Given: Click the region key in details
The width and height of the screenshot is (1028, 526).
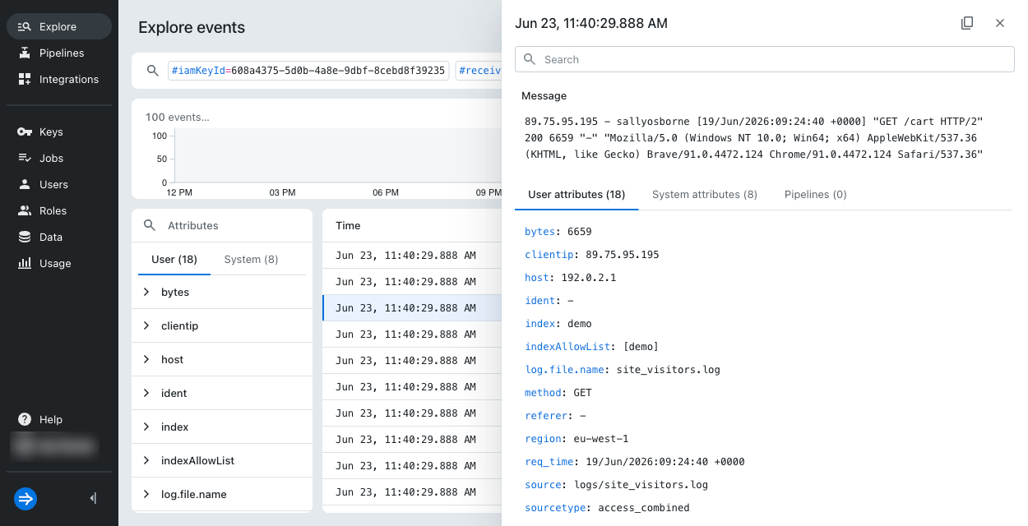Looking at the screenshot, I should [x=543, y=439].
